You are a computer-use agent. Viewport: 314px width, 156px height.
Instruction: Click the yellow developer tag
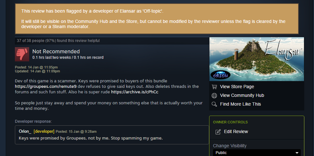pos(44,131)
